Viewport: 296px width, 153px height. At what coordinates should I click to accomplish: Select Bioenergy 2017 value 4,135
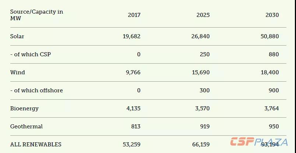coord(133,108)
